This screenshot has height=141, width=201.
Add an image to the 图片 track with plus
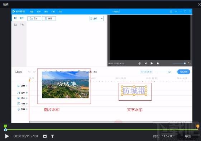(27, 98)
